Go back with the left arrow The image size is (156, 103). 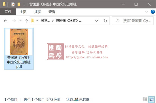pos(6,21)
